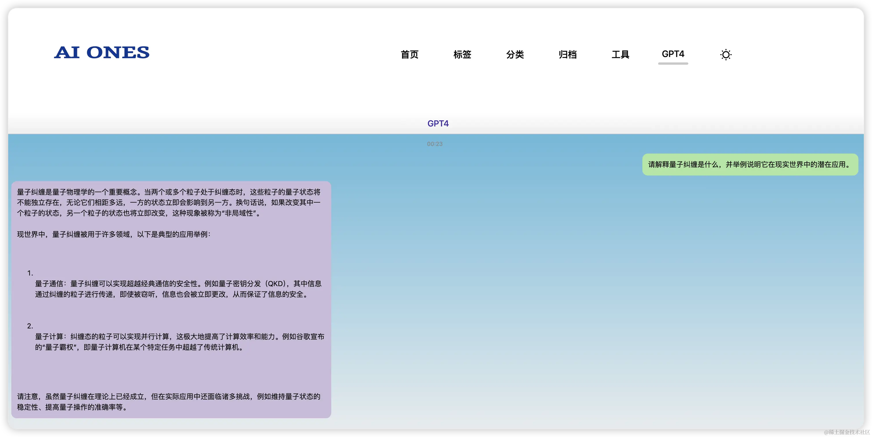This screenshot has width=872, height=437.
Task: Click list number 2 in response
Action: 30,326
